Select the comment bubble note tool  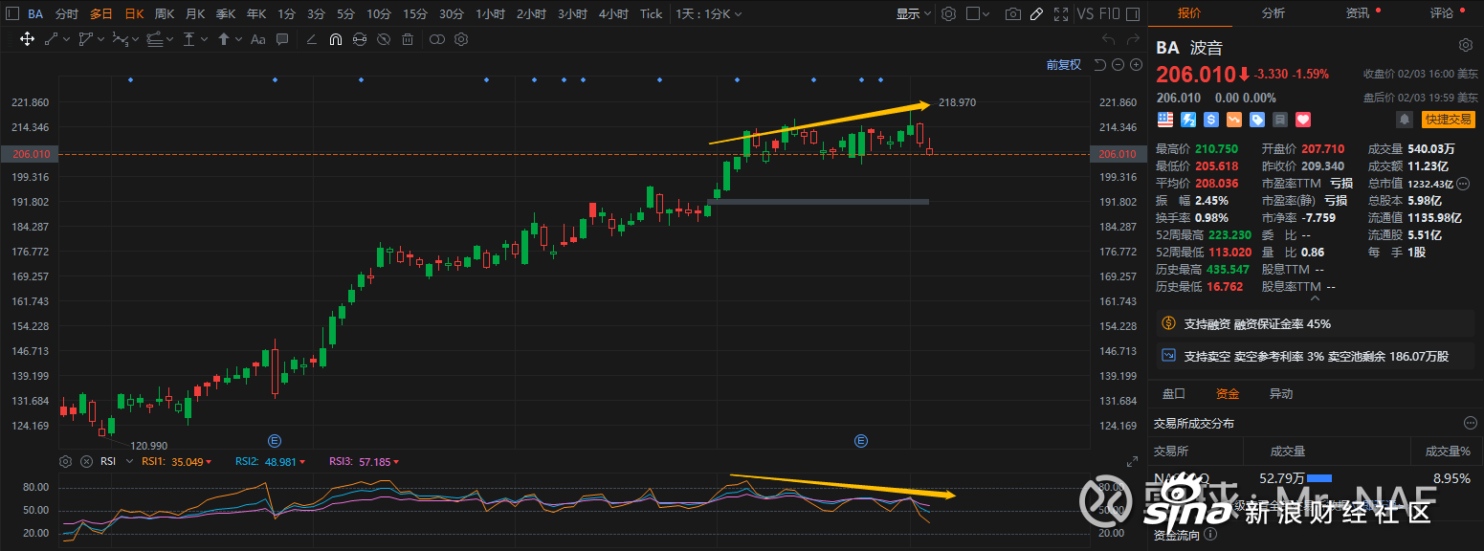point(282,39)
